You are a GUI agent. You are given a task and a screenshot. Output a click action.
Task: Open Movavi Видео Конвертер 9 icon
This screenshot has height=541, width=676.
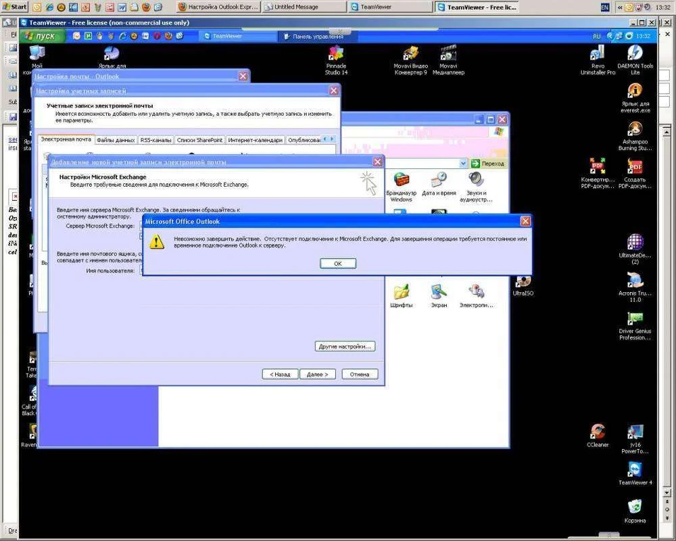click(410, 60)
